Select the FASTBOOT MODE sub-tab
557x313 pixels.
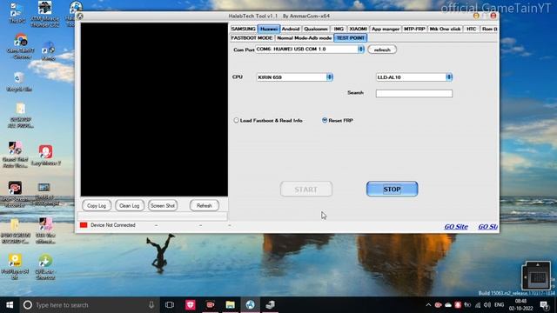tap(252, 37)
